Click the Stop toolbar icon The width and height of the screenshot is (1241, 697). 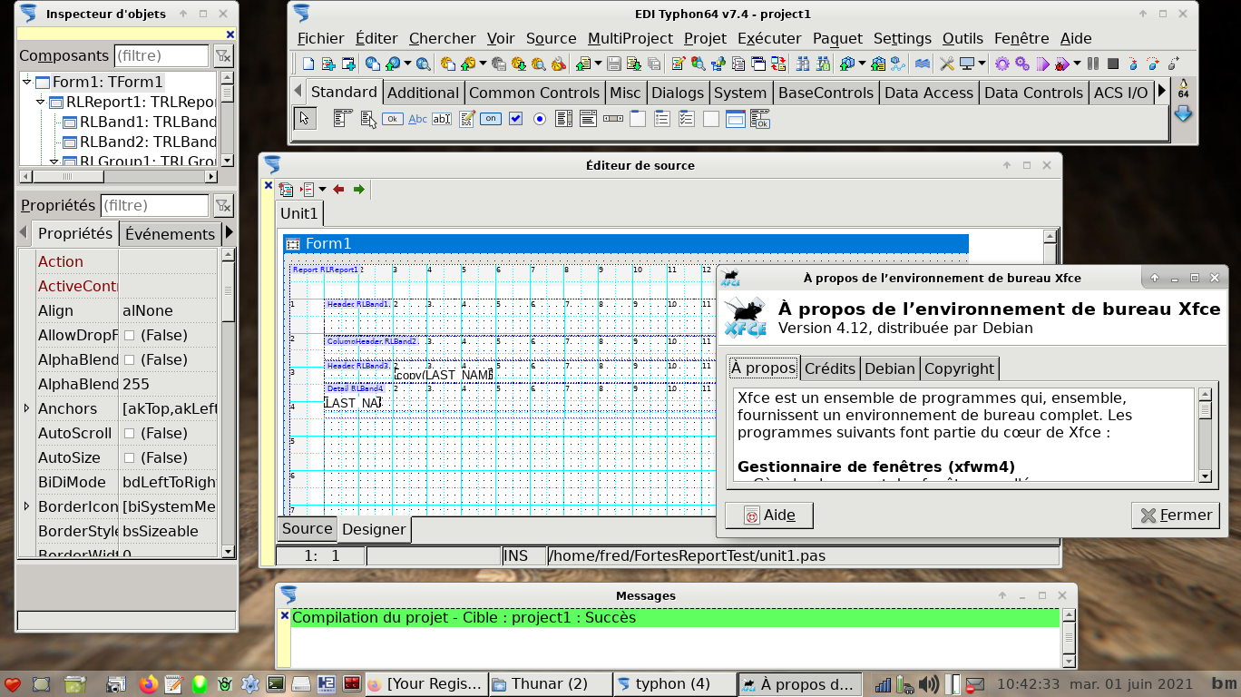pos(1112,64)
